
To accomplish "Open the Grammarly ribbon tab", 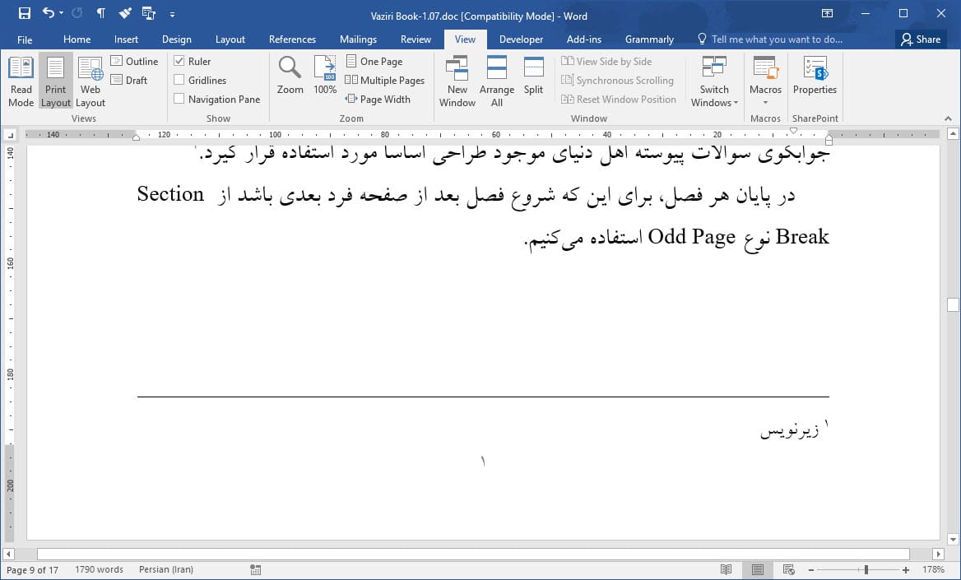I will click(649, 39).
